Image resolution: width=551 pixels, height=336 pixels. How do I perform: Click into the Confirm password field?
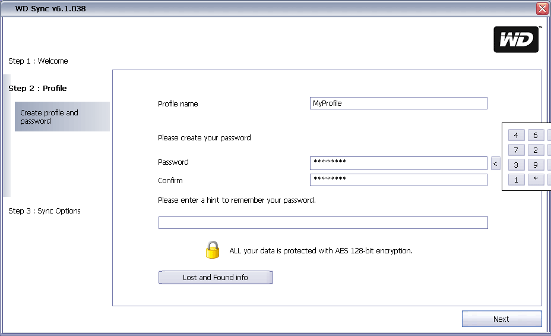[398, 180]
